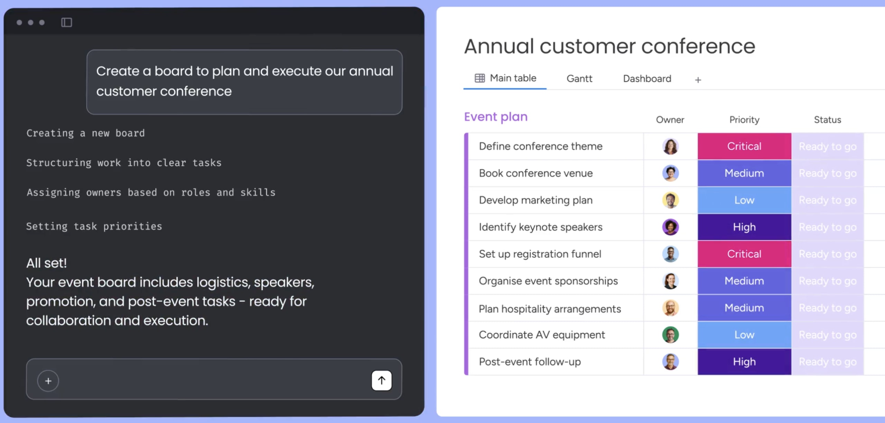Open the Dashboard tab

pos(647,79)
